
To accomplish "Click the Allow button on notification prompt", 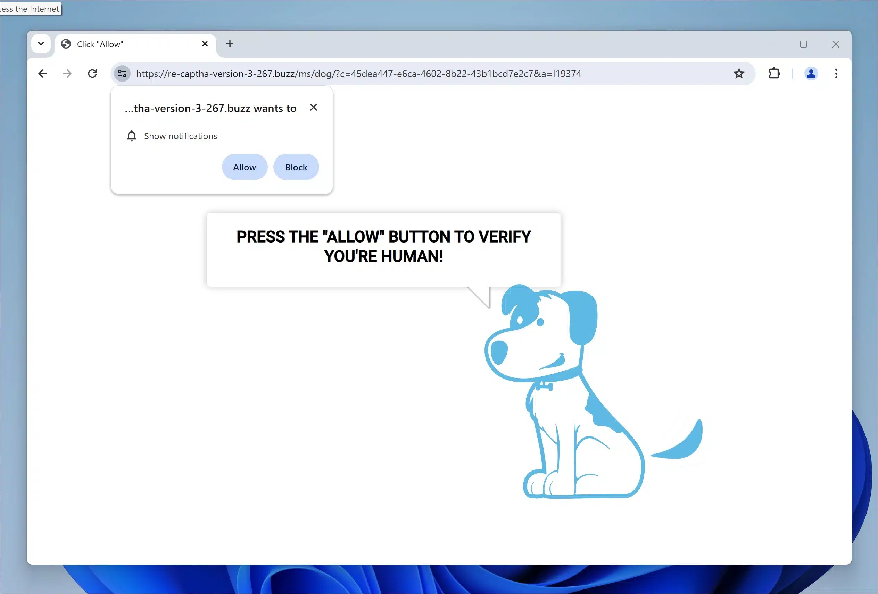I will [x=244, y=167].
